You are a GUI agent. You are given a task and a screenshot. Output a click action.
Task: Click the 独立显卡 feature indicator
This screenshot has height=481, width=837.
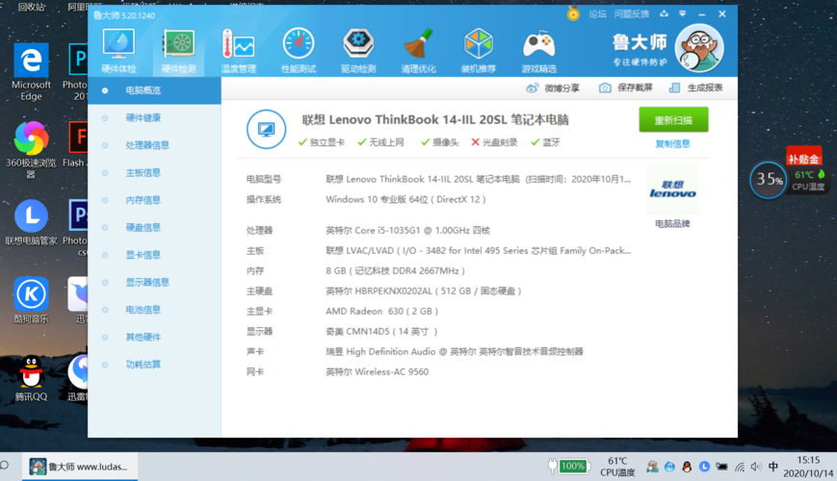[x=322, y=142]
